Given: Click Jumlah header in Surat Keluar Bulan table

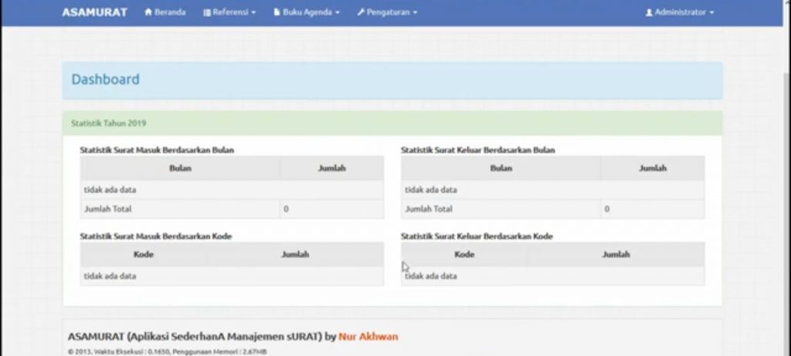Looking at the screenshot, I should [652, 168].
